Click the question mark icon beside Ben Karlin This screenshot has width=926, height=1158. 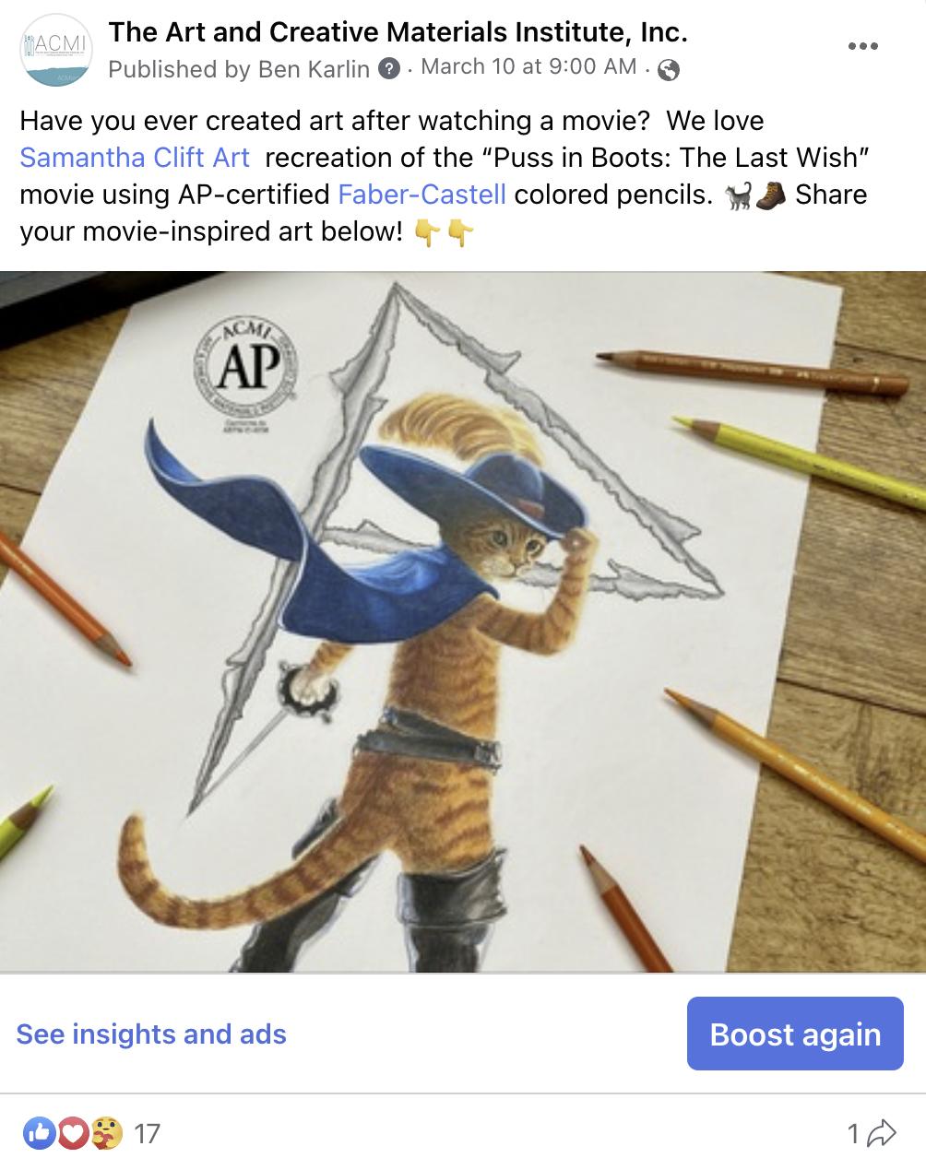click(x=390, y=68)
